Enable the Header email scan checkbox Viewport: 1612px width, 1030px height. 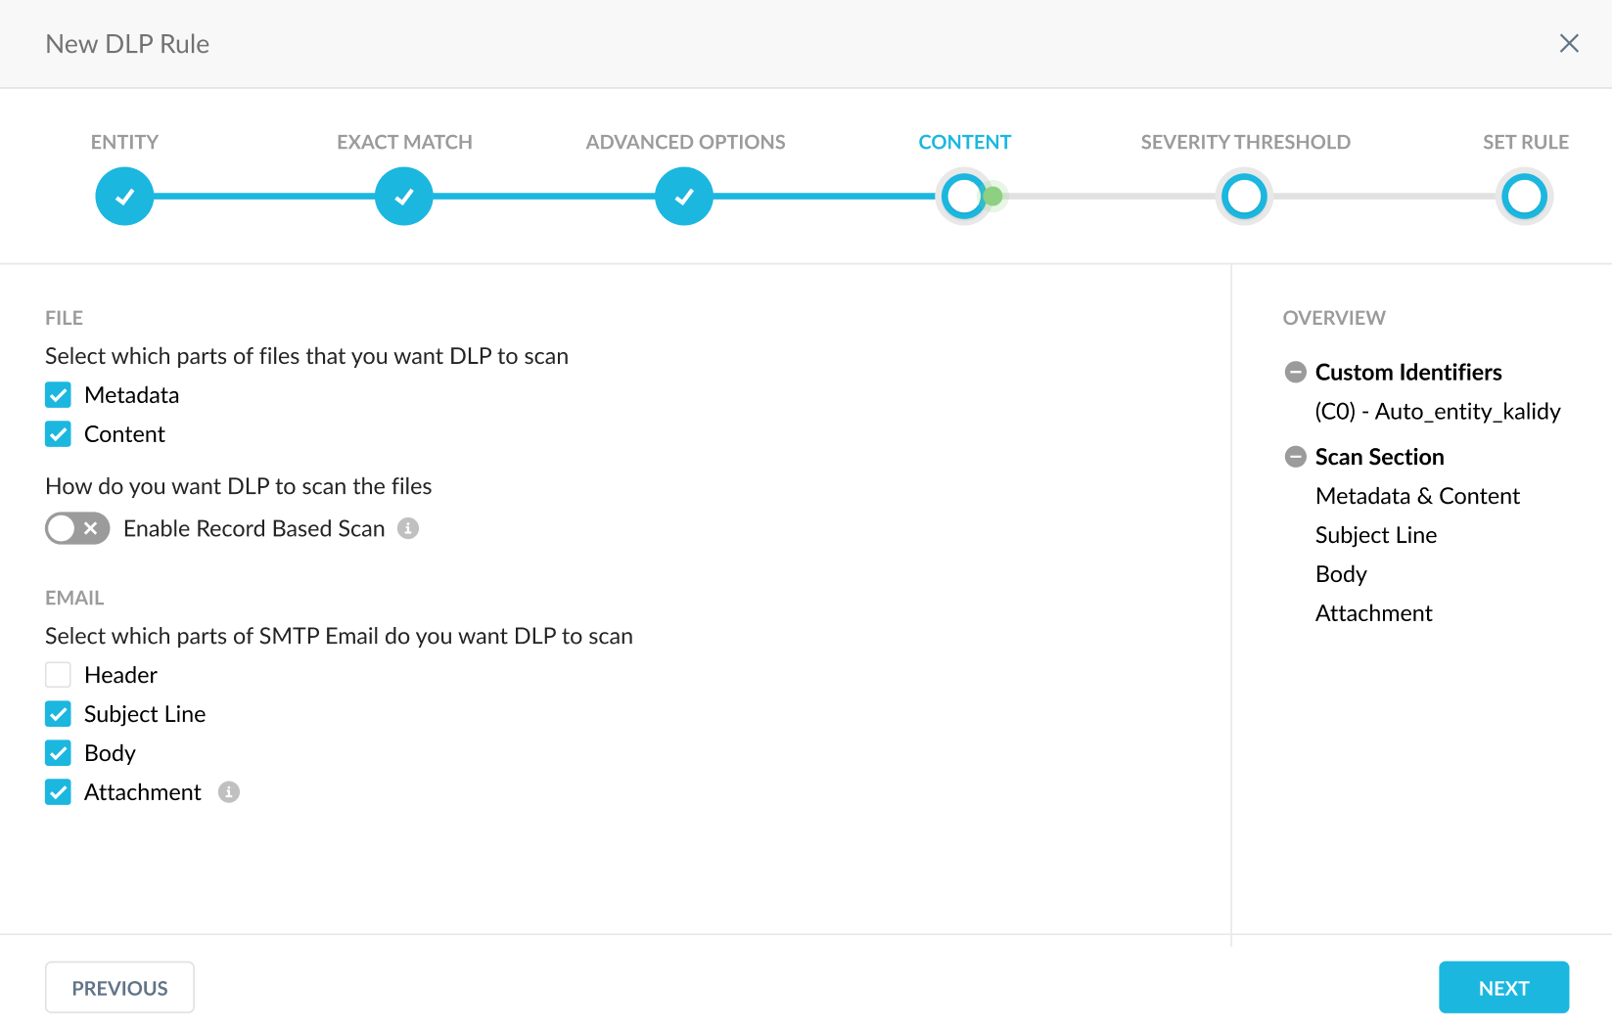(58, 674)
